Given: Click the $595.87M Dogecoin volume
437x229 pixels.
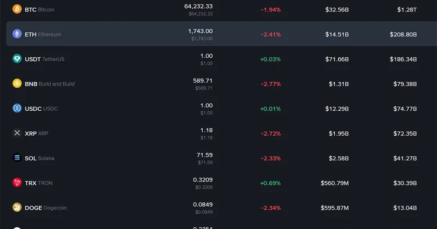Looking at the screenshot, I should pyautogui.click(x=335, y=208).
